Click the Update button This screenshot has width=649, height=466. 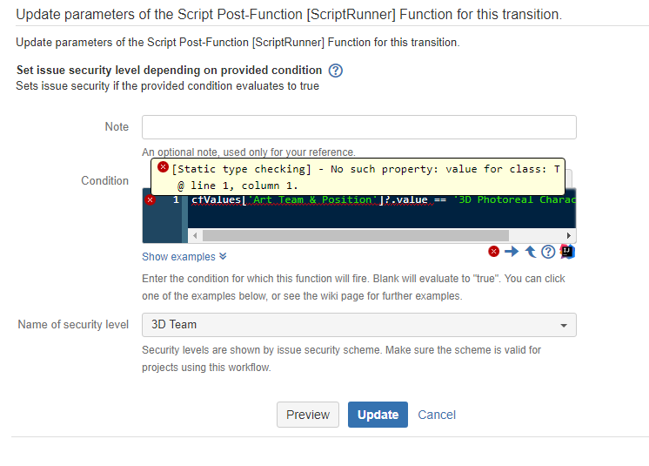coord(378,415)
